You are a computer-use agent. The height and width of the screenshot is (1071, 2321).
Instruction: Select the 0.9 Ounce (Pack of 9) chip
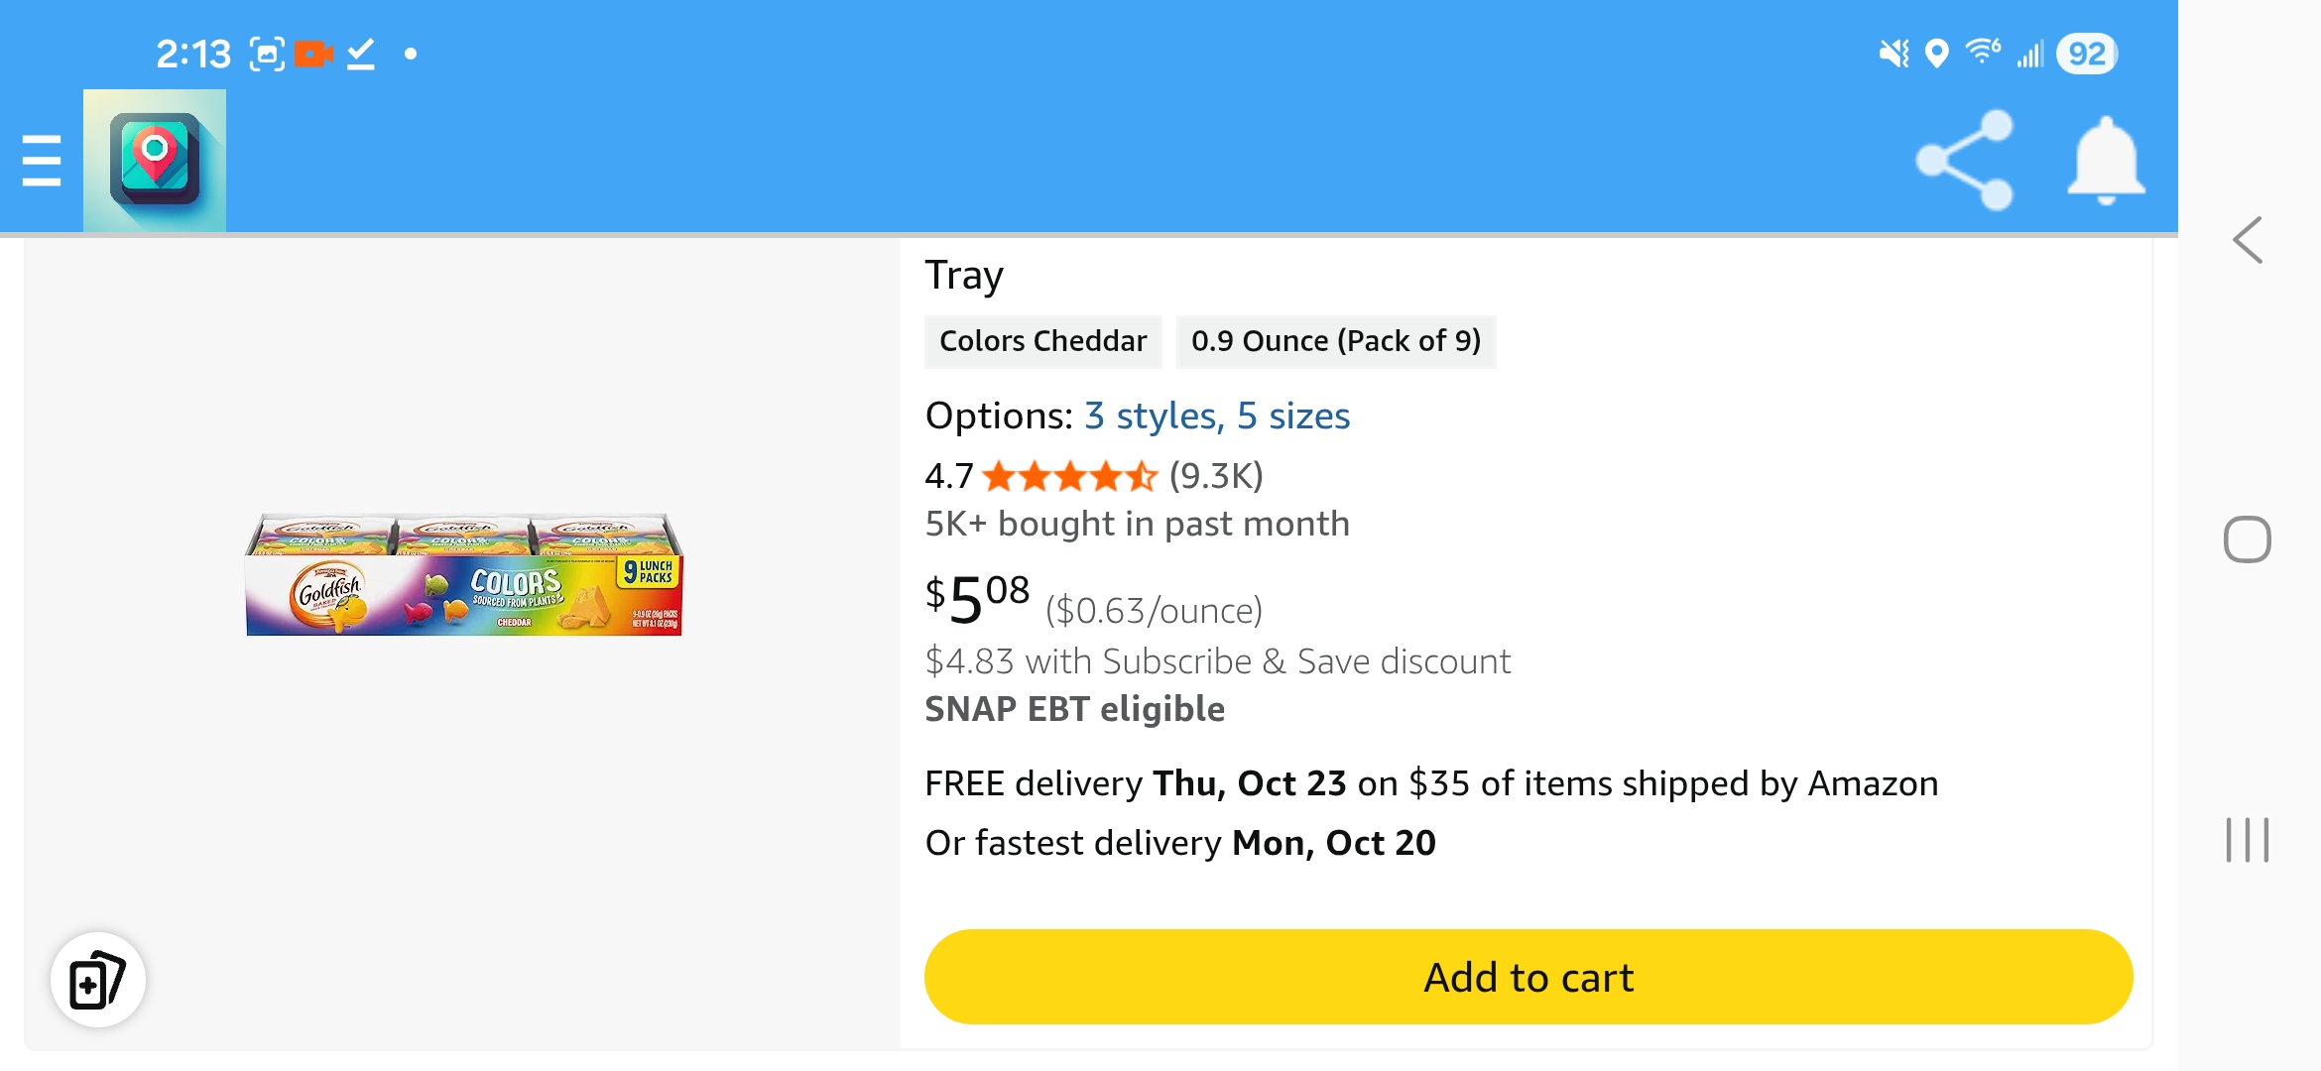click(x=1336, y=341)
